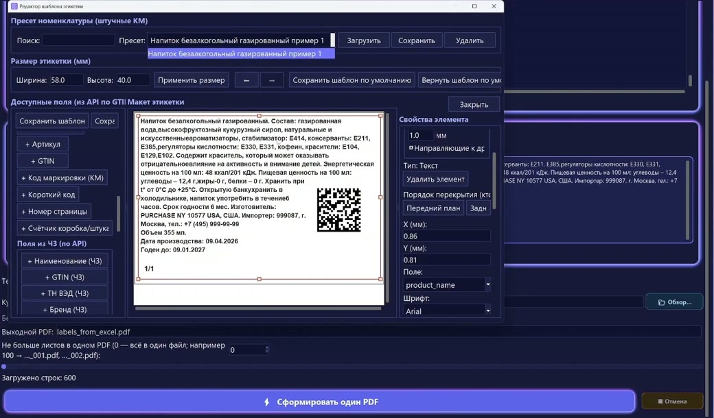The height and width of the screenshot is (418, 714).
Task: Click the label canvas horizontal scrollbar
Action: tap(257, 308)
